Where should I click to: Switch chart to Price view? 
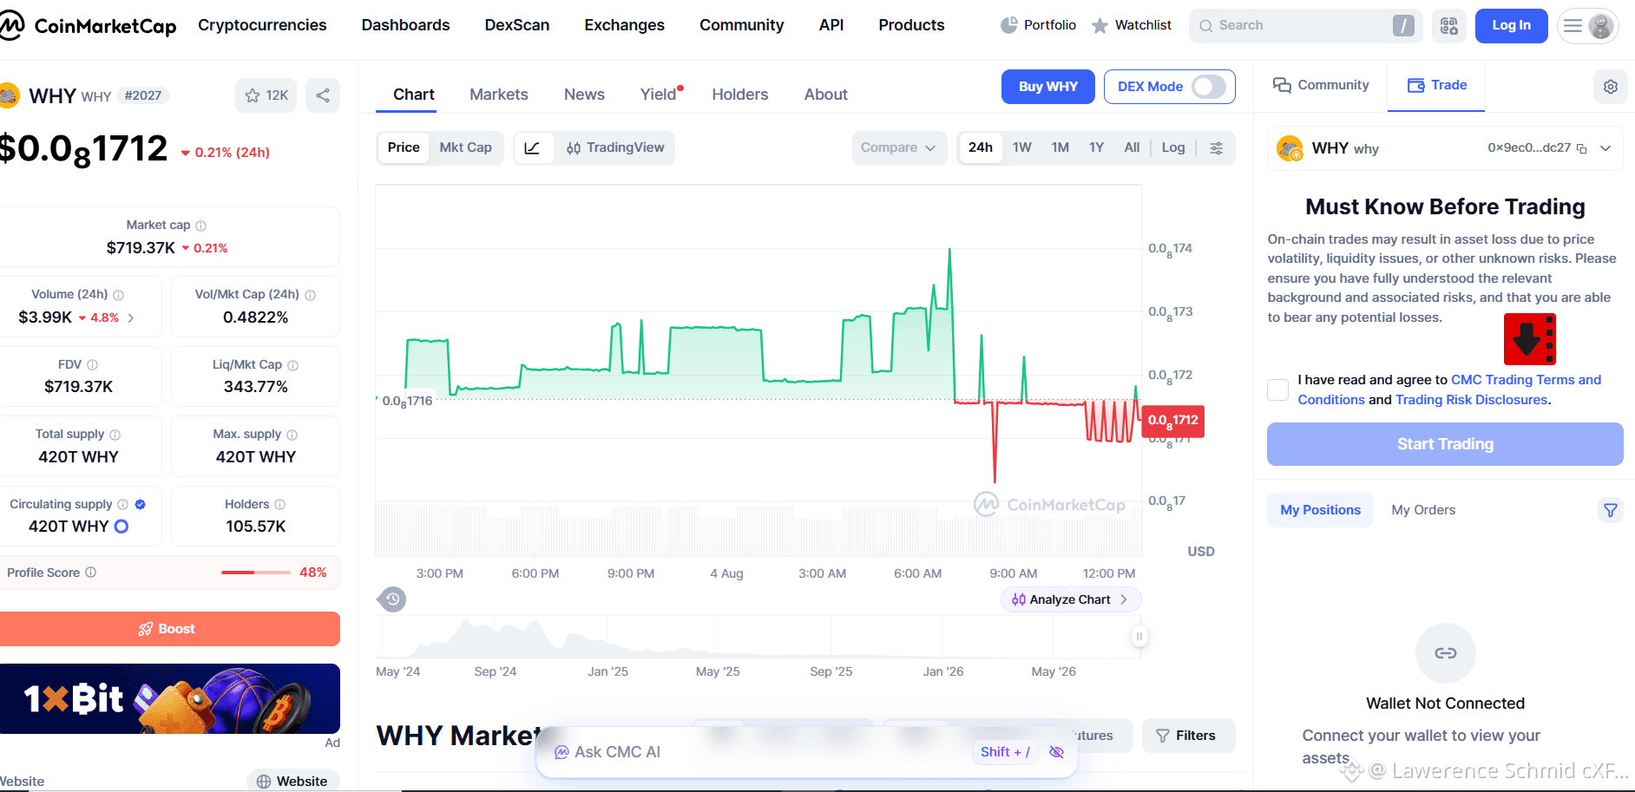click(x=404, y=147)
